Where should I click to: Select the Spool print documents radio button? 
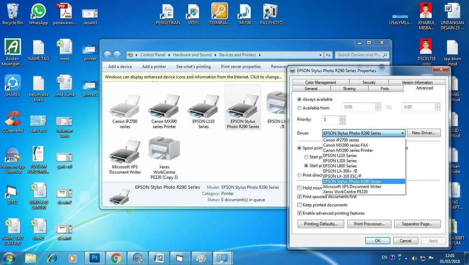tap(299, 148)
